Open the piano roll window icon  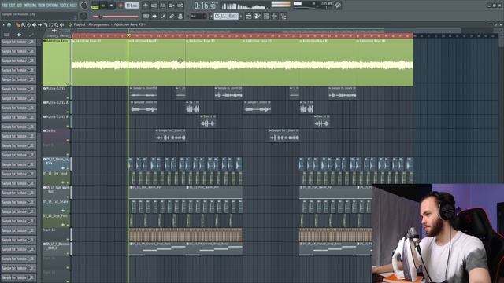258,16
